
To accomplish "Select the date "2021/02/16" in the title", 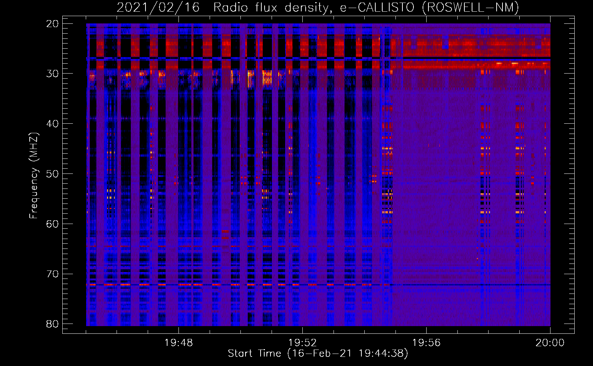I will 158,7.
